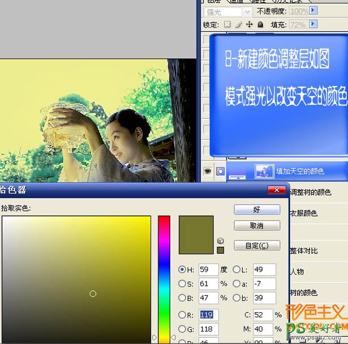Click the web-safe color warning cube icon

(x=220, y=241)
